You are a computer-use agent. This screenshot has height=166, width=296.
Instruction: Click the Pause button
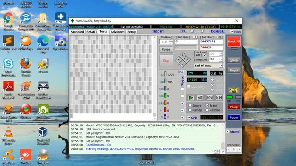pos(166,49)
